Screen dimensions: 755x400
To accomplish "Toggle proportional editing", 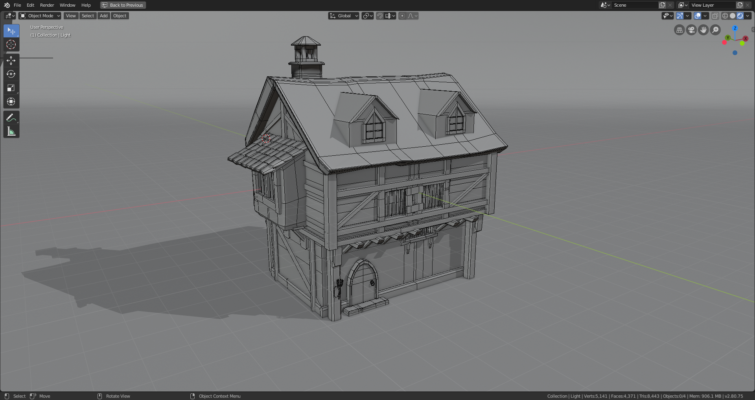I will [402, 16].
